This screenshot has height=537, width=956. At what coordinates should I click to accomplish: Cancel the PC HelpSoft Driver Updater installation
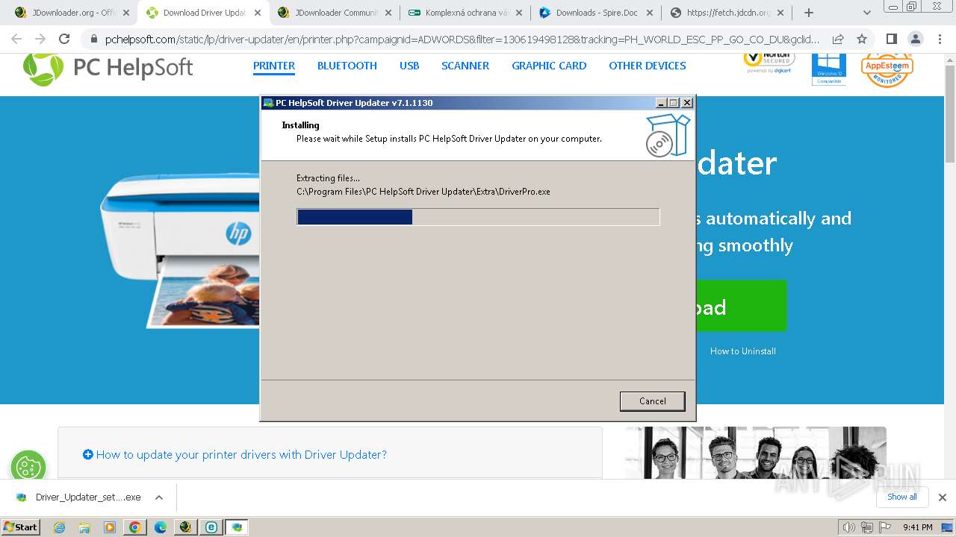pyautogui.click(x=652, y=401)
